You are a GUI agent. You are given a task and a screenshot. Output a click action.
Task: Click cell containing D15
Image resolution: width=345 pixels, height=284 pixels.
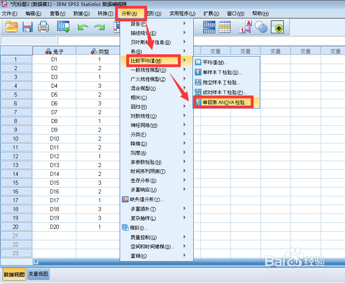pos(54,183)
